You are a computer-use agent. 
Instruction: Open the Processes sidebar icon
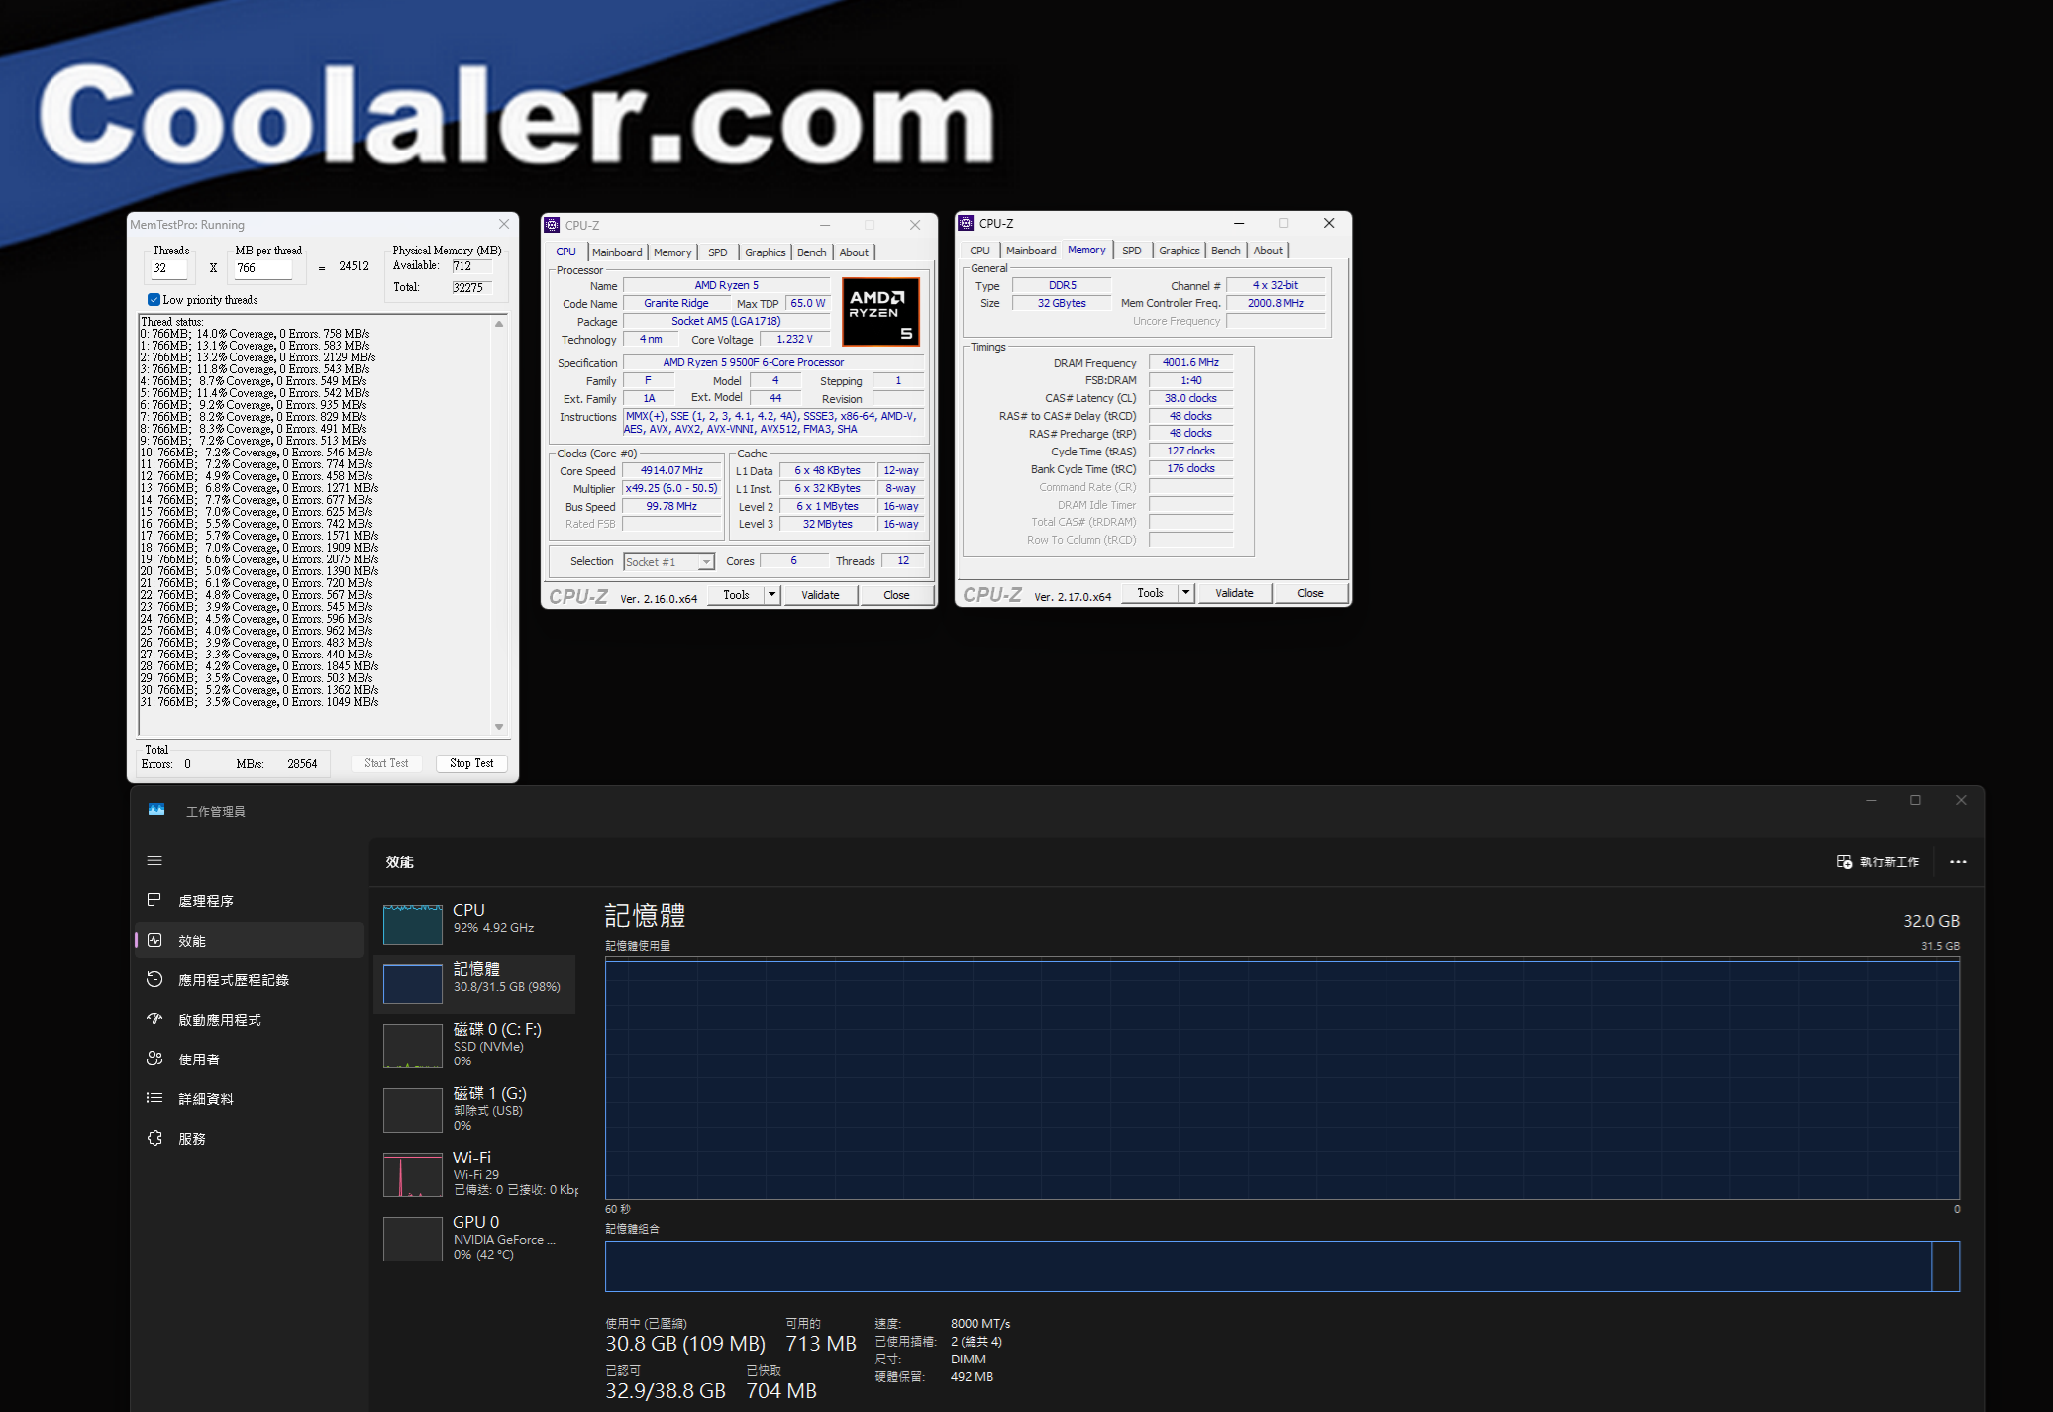tap(154, 900)
